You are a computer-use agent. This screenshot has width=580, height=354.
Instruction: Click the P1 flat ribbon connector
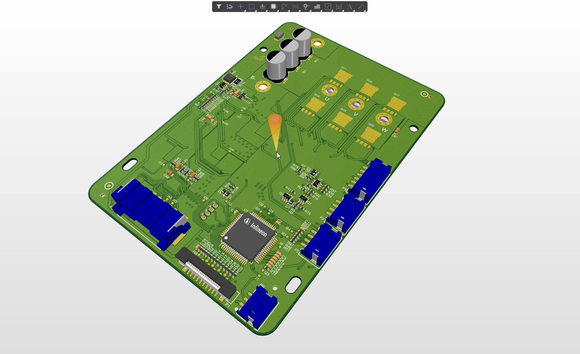tap(205, 273)
